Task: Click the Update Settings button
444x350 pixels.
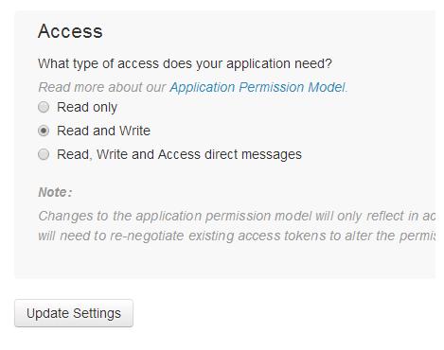Action: pyautogui.click(x=74, y=313)
